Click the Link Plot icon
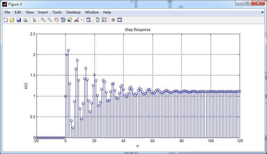This screenshot has width=267, height=154. point(89,20)
